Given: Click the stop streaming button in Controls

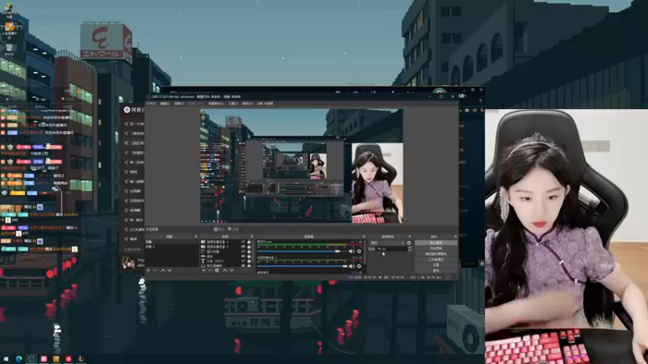Looking at the screenshot, I should (x=436, y=243).
